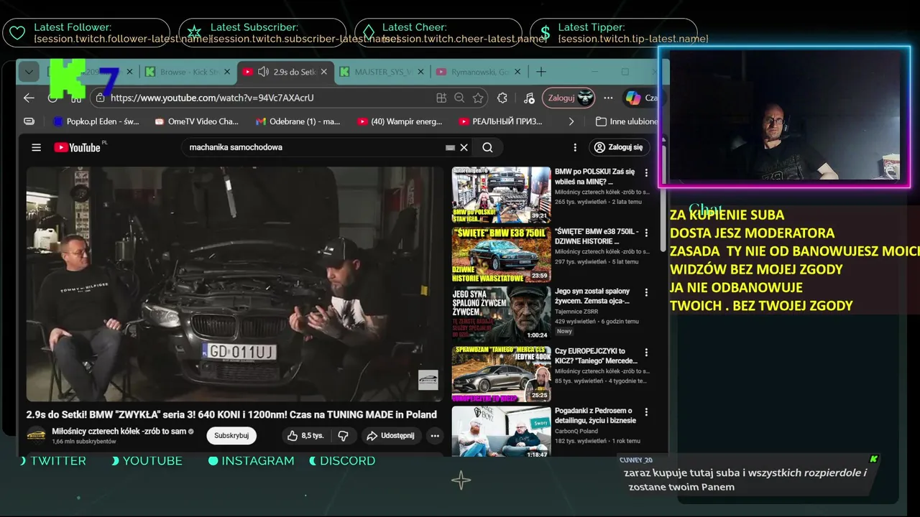This screenshot has width=920, height=517.
Task: Click the zoom magnifier icon in address bar
Action: pos(459,98)
